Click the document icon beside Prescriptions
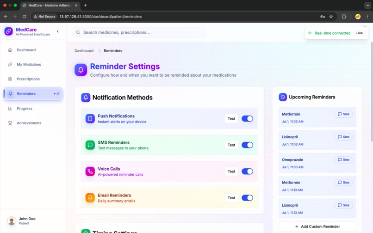 click(10, 79)
